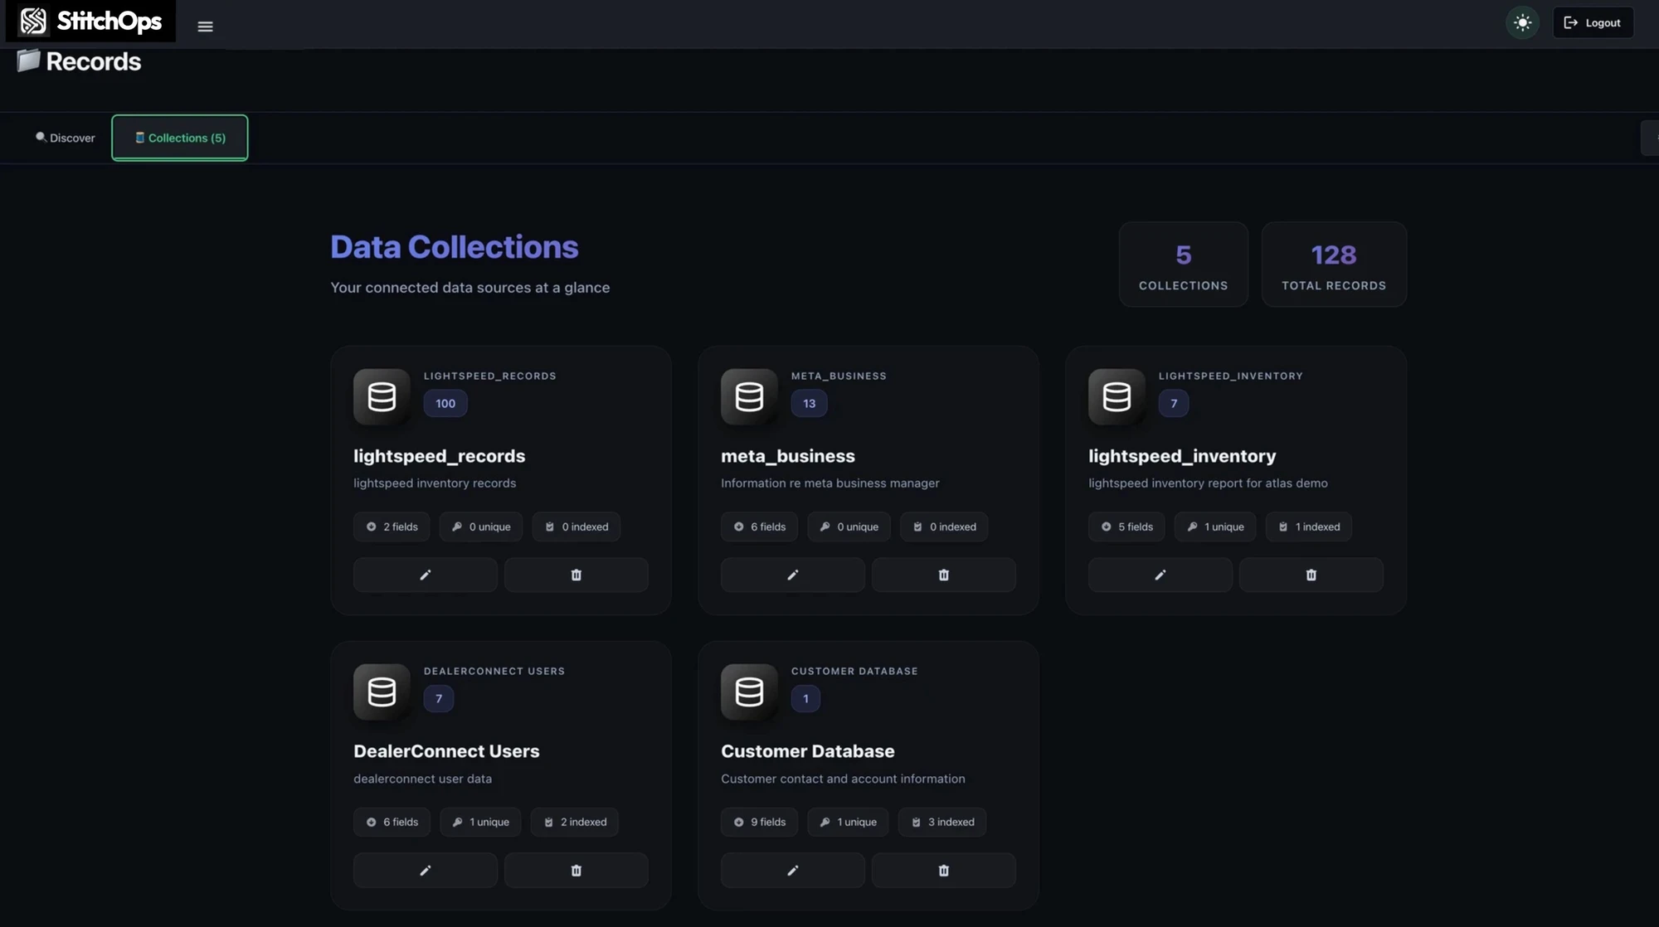Image resolution: width=1659 pixels, height=927 pixels.
Task: Click the 1 indexed chip on lightspeed_inventory
Action: click(x=1309, y=527)
